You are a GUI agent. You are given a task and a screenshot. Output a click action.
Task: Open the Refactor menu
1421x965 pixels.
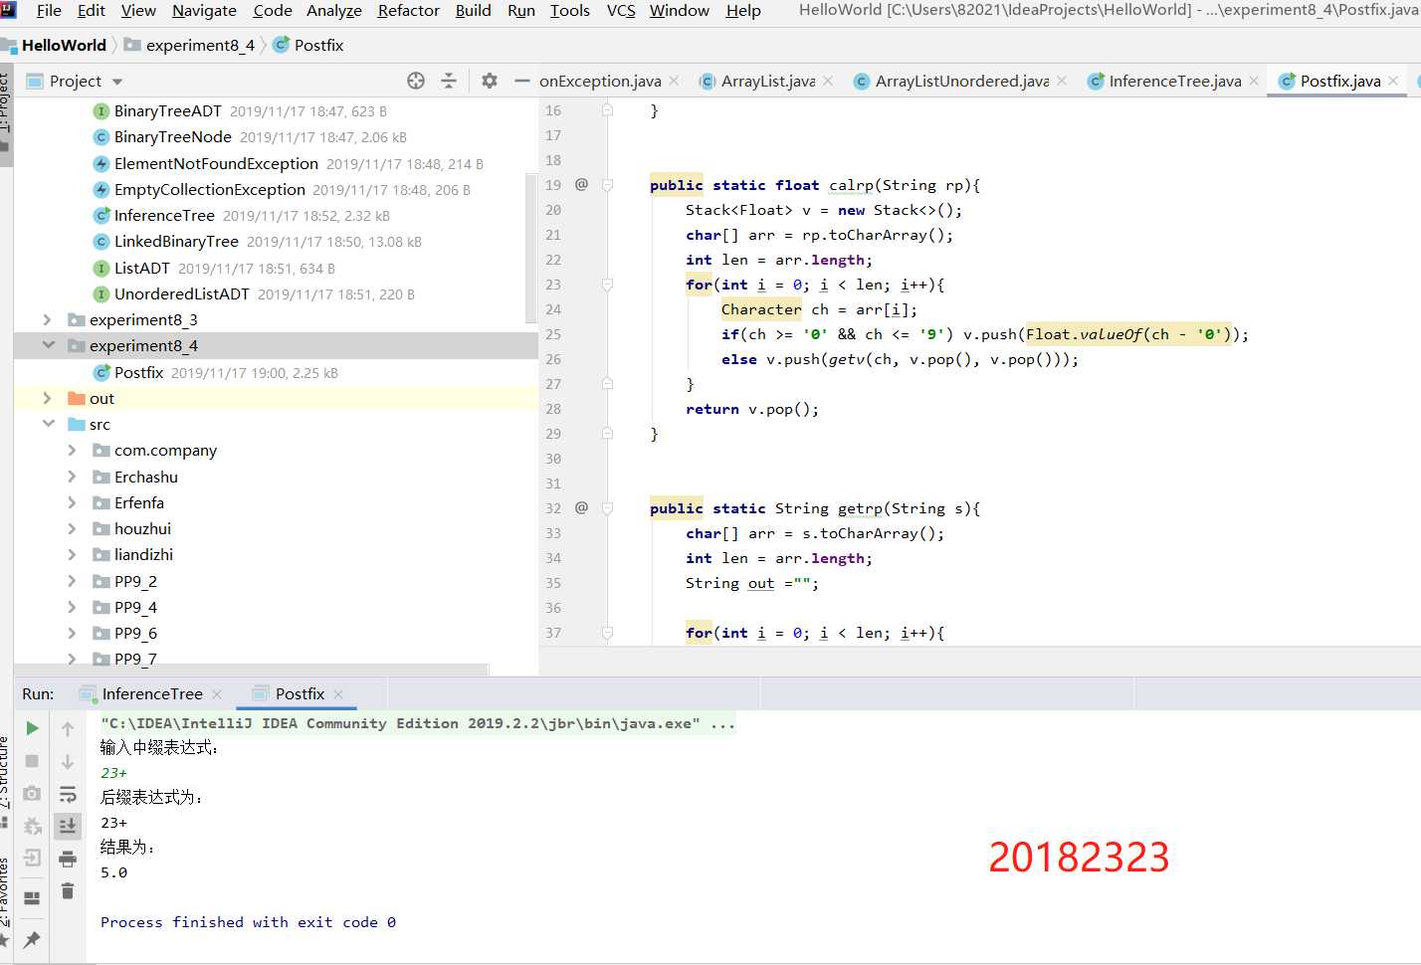408,11
